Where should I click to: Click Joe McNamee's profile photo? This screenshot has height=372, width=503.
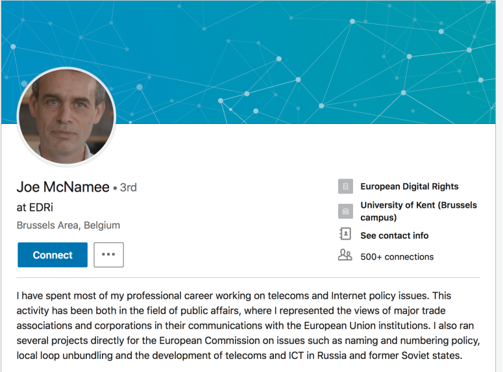(66, 116)
